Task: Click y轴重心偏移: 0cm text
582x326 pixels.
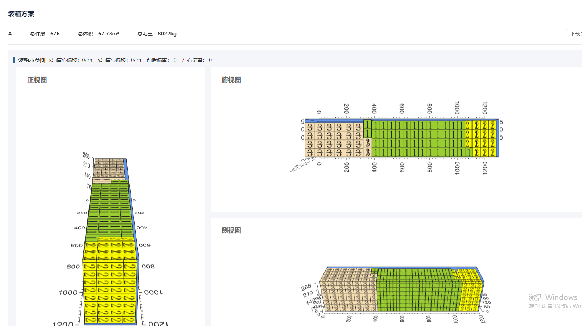Action: point(120,60)
